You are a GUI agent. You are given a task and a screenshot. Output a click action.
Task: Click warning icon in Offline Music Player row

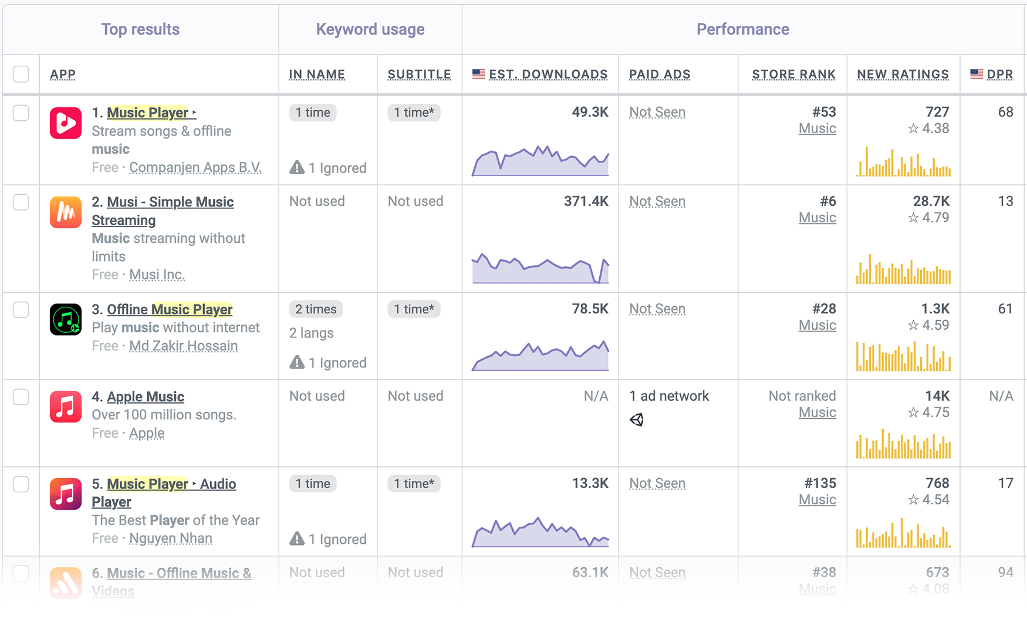[297, 363]
